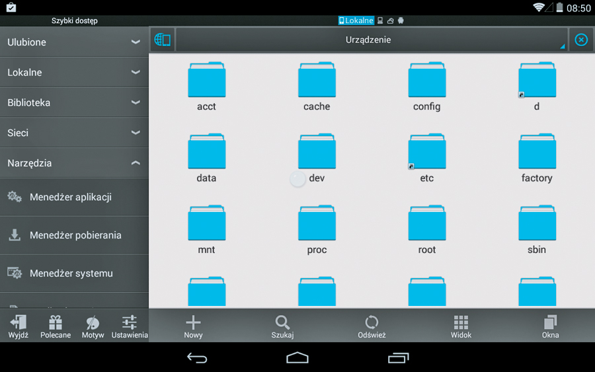Open the Okna windows manager
The width and height of the screenshot is (595, 372).
click(x=550, y=325)
